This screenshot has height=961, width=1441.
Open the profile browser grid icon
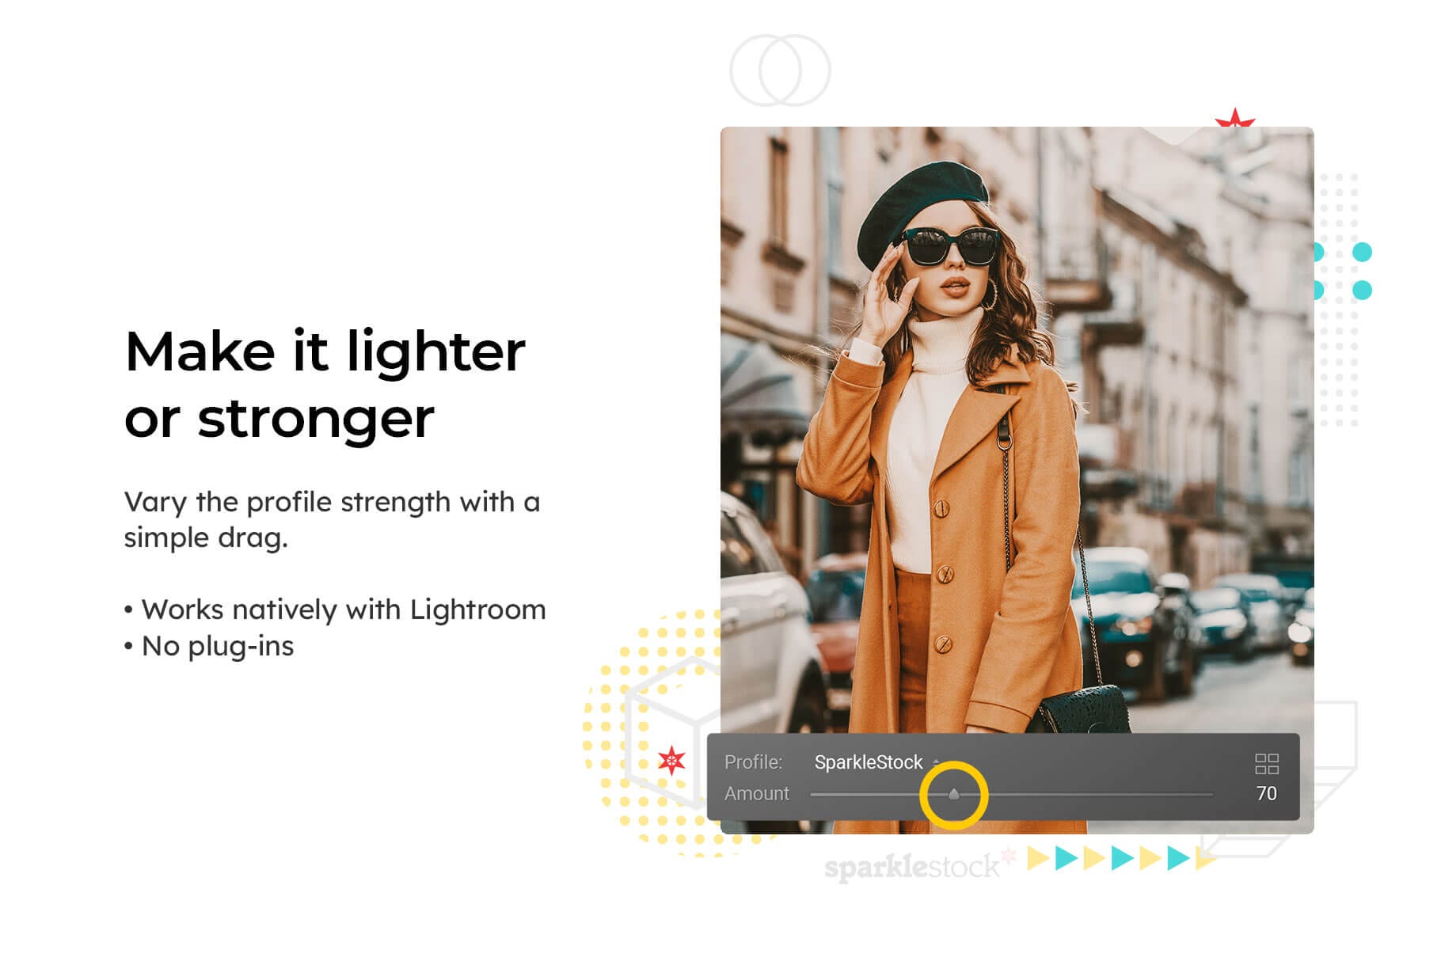[1266, 763]
